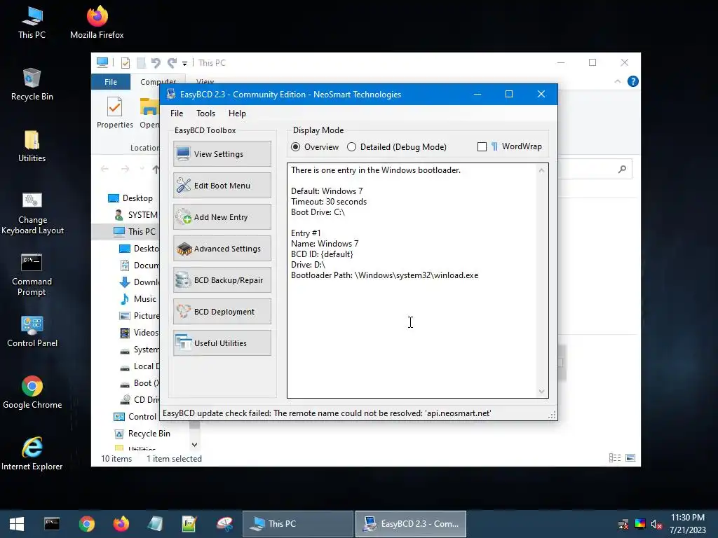This screenshot has height=538, width=718.
Task: Open the Edit Boot Menu section
Action: (x=222, y=185)
